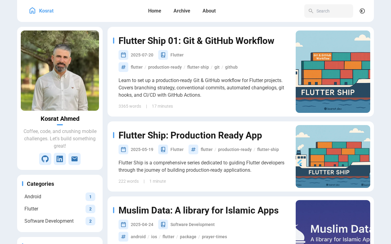Click the date 2025-05-19
This screenshot has width=391, height=244.
click(142, 149)
